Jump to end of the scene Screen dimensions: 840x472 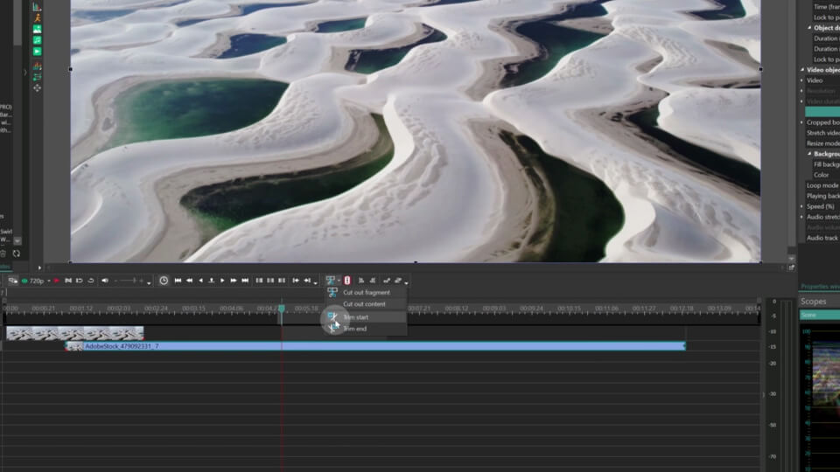click(245, 281)
